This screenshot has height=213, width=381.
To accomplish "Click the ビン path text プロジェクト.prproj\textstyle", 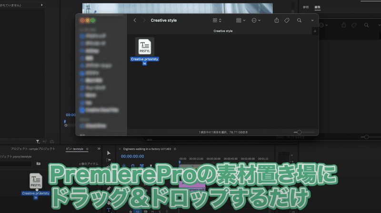I will [16, 157].
